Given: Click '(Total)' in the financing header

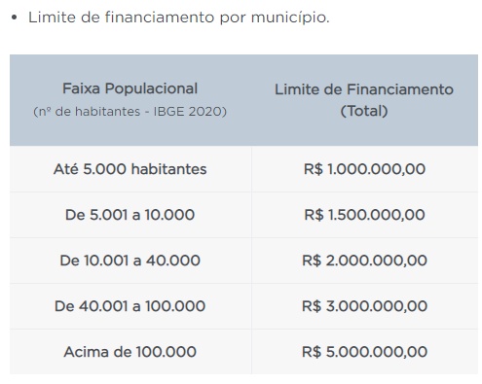Looking at the screenshot, I should [364, 111].
